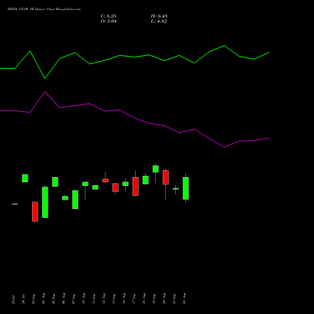
Task: Select the 29 Jul flat candlestick
Action: click(x=15, y=204)
